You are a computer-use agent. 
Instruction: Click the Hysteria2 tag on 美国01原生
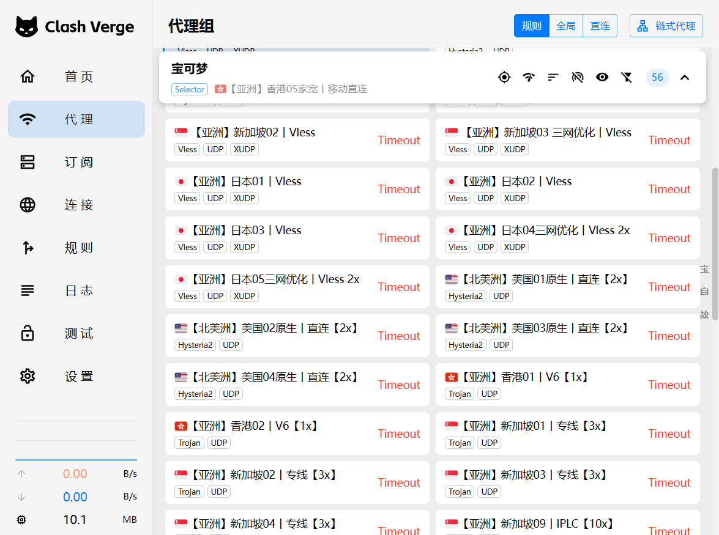tap(466, 296)
